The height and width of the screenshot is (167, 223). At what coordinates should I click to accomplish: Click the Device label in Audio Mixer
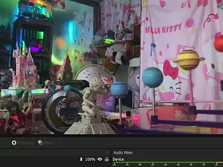pyautogui.click(x=118, y=159)
